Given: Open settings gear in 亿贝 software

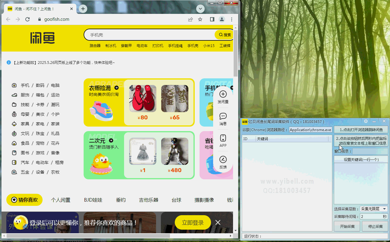Looking at the screenshot, I should tap(366, 121).
